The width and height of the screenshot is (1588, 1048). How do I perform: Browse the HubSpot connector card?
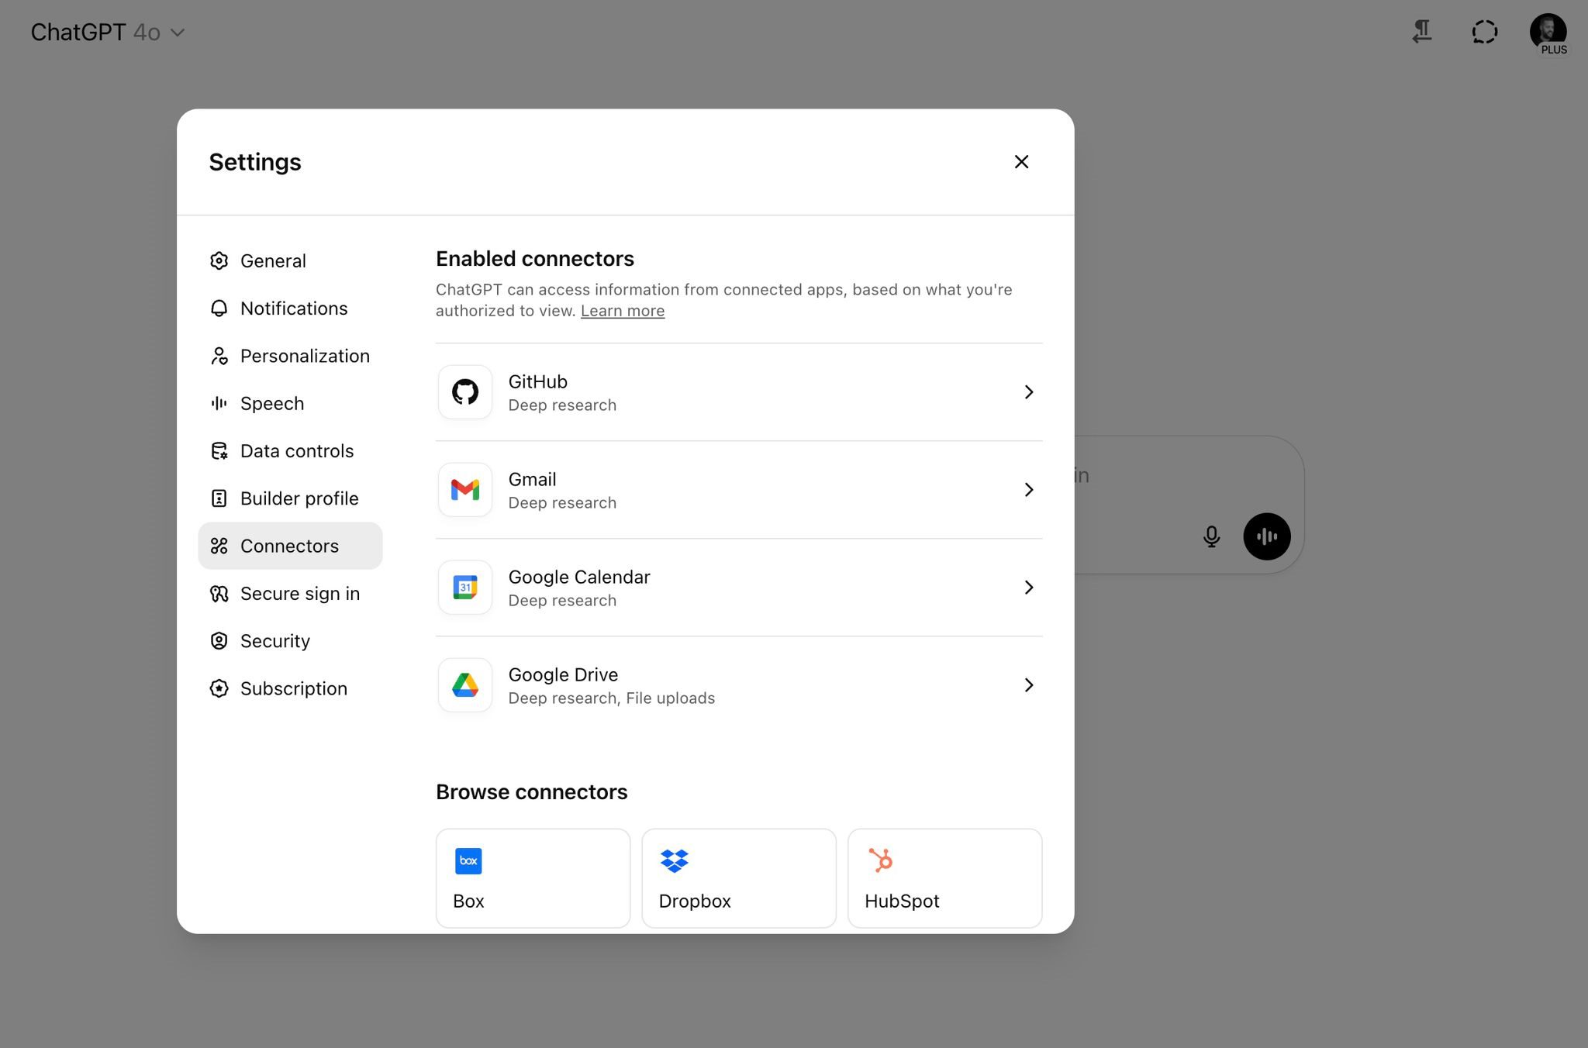coord(945,878)
